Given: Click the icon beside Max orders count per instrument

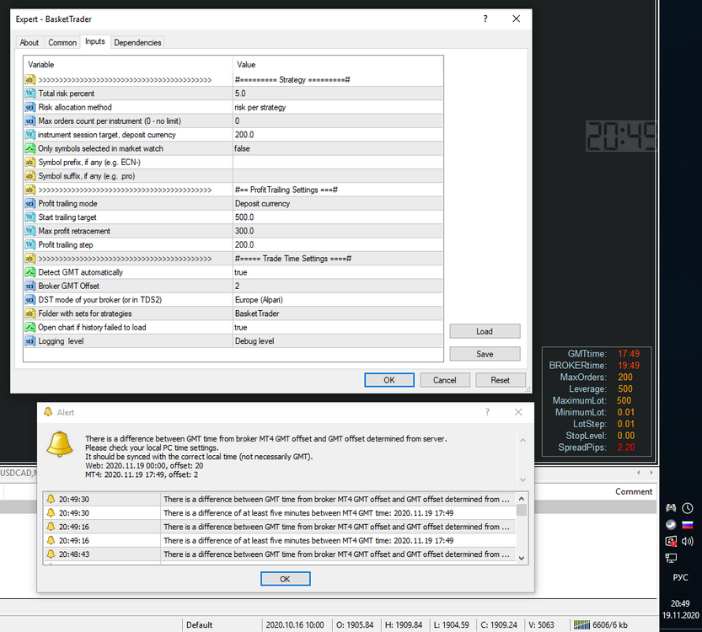Looking at the screenshot, I should [29, 121].
